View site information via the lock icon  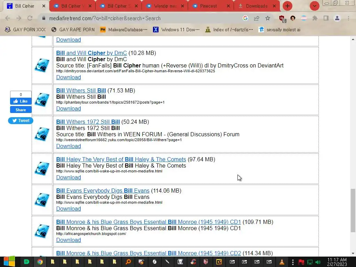[x=44, y=18]
